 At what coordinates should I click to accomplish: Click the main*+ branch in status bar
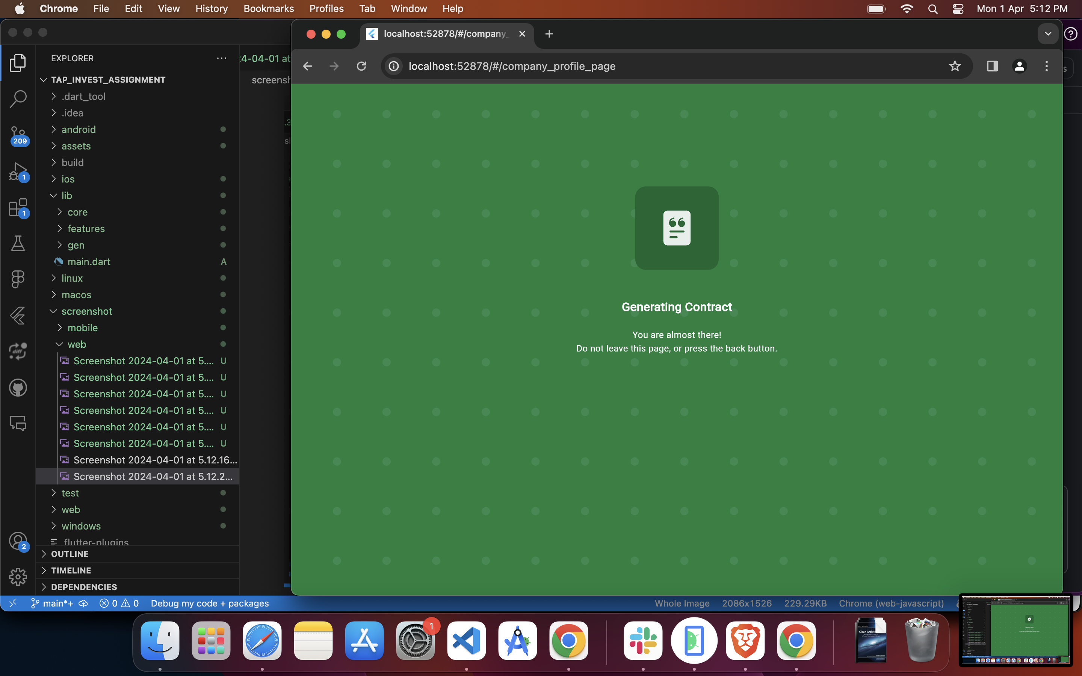(x=53, y=603)
